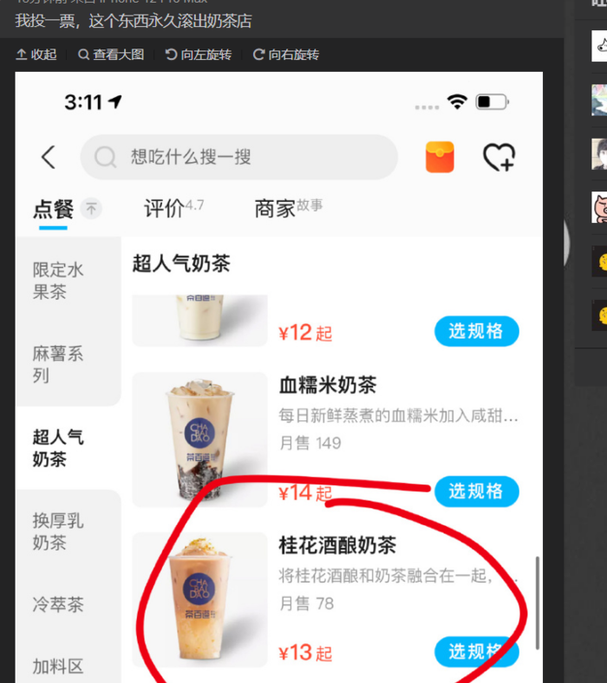Click 选规格 for 桂花酒酿奶茶

tap(477, 652)
